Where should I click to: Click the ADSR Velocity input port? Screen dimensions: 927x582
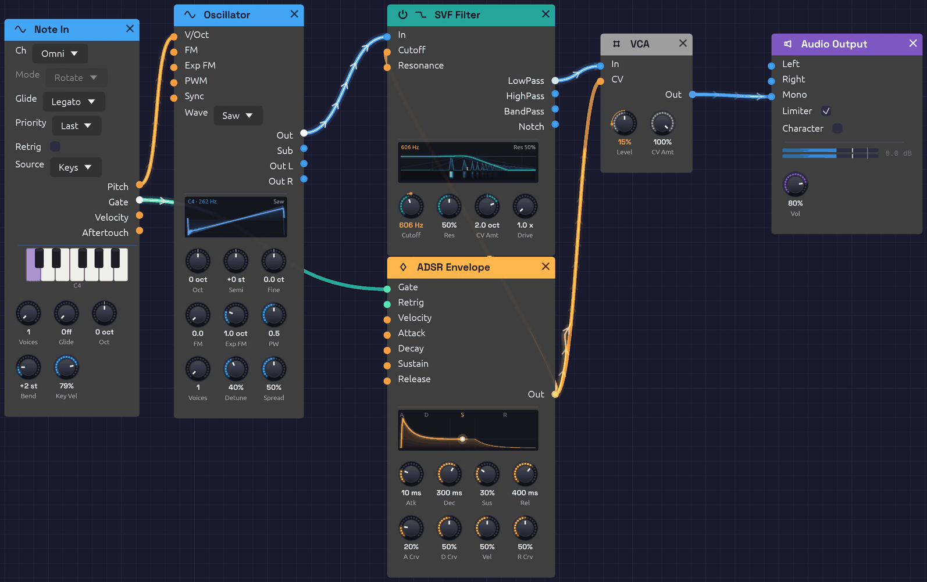click(387, 320)
